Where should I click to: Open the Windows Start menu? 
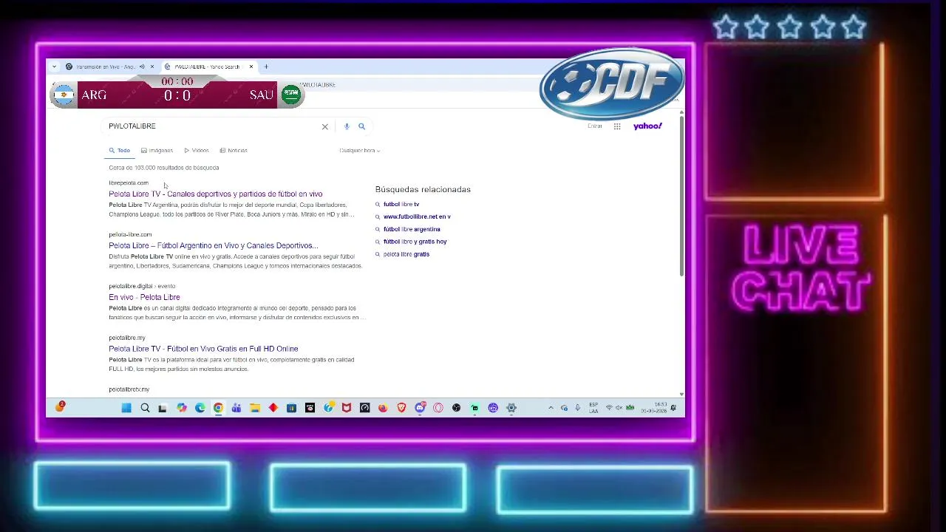tap(126, 408)
